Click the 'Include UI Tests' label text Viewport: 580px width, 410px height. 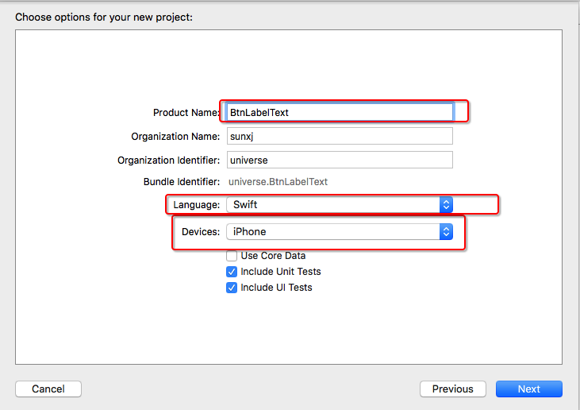tap(276, 288)
